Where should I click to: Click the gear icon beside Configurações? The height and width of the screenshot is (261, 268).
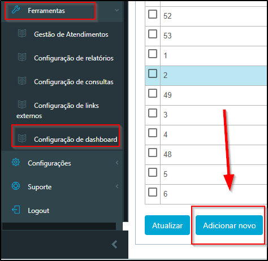click(x=16, y=162)
